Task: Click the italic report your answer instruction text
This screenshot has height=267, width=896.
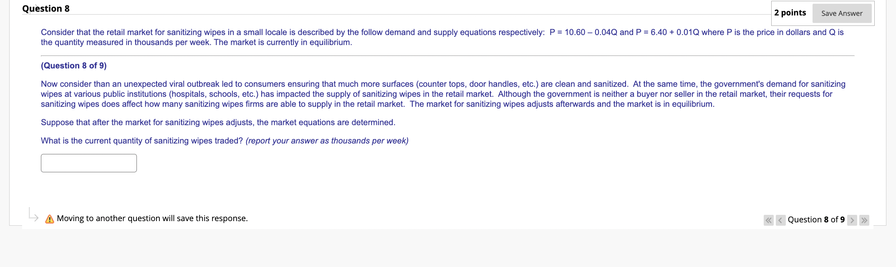Action: 326,141
